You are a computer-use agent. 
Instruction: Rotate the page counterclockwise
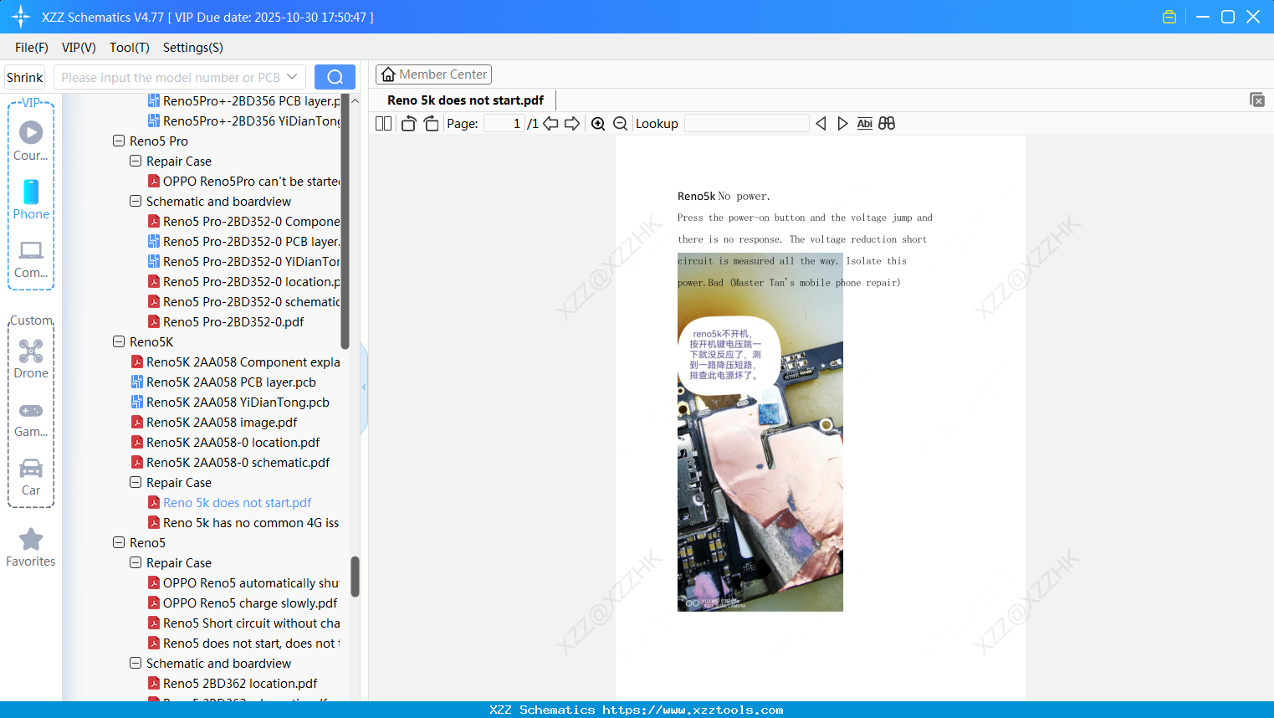[x=408, y=124]
